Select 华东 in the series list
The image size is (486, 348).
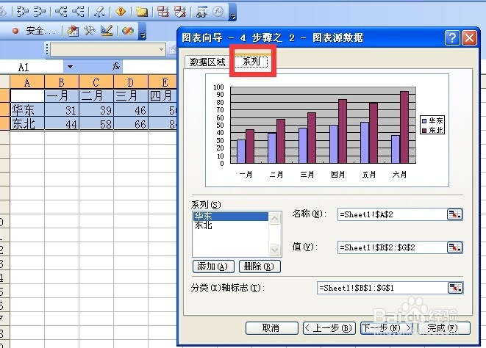(x=231, y=216)
